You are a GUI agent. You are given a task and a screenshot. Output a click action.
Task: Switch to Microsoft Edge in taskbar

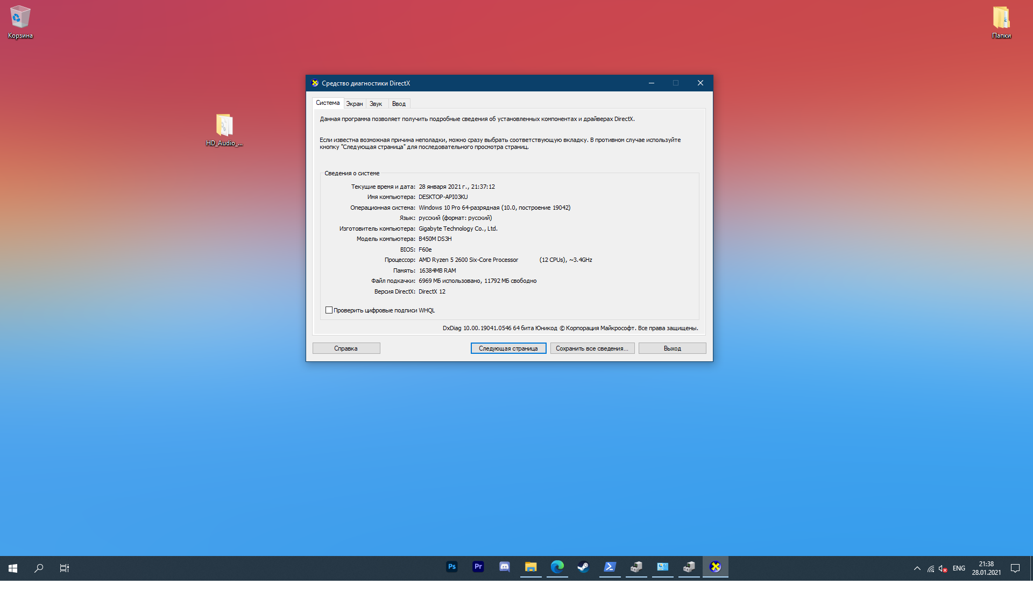(557, 567)
